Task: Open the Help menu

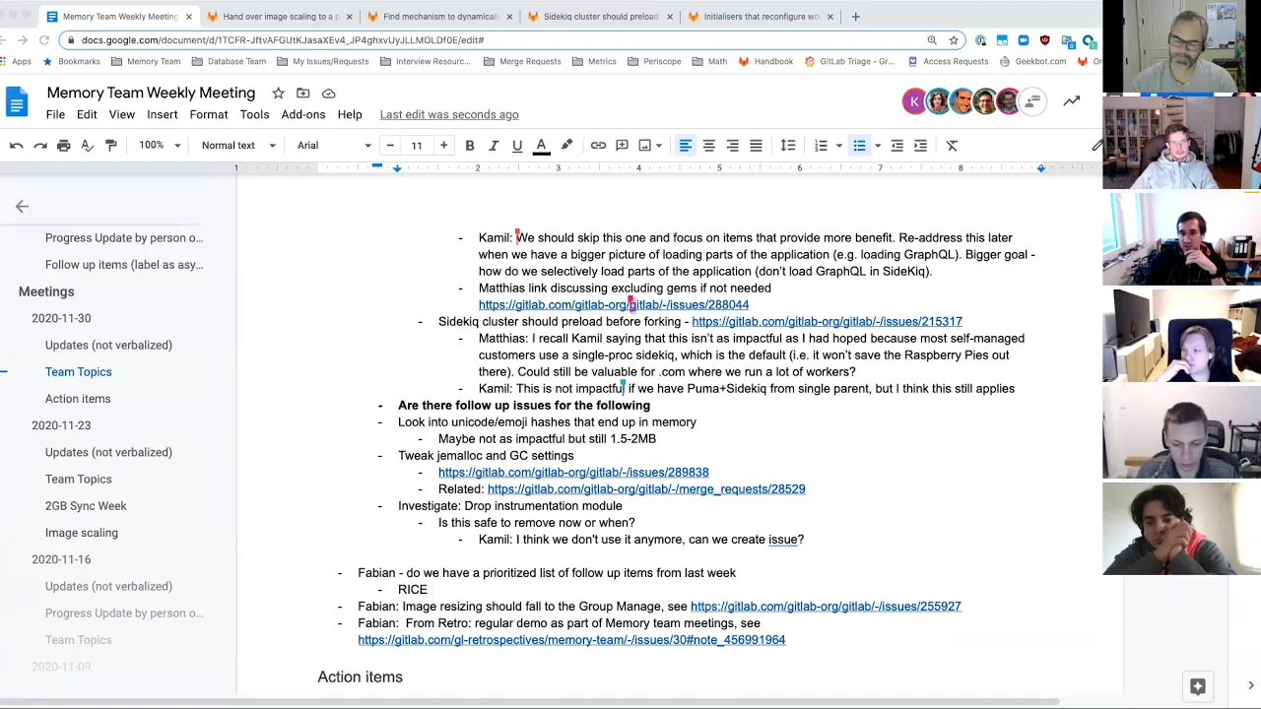Action: (x=350, y=115)
